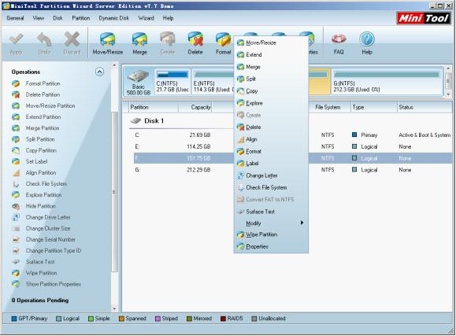Choose Explore in context menu
Screen dimensions: 456x336
click(271, 103)
